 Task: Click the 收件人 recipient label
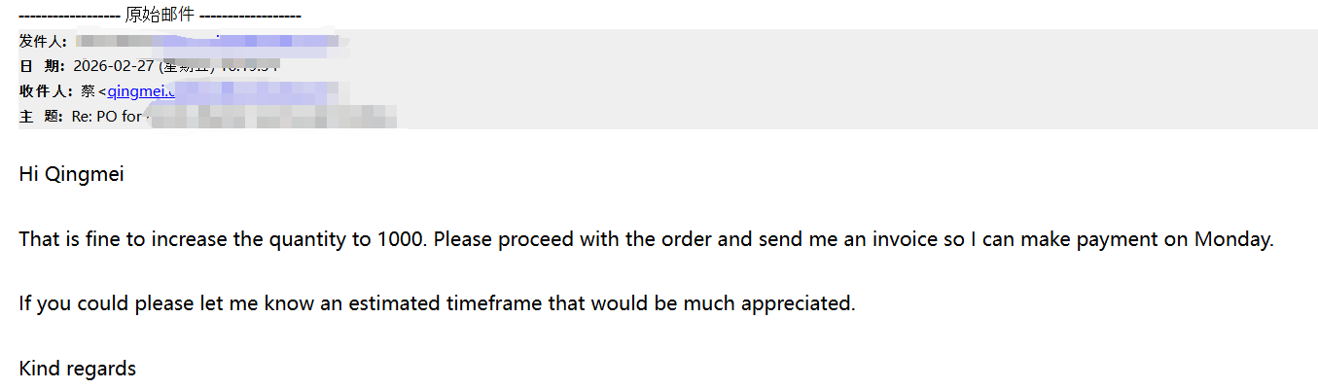pos(43,91)
